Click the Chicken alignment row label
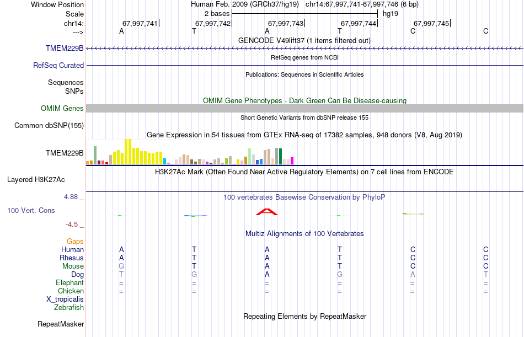The image size is (524, 337). click(71, 291)
